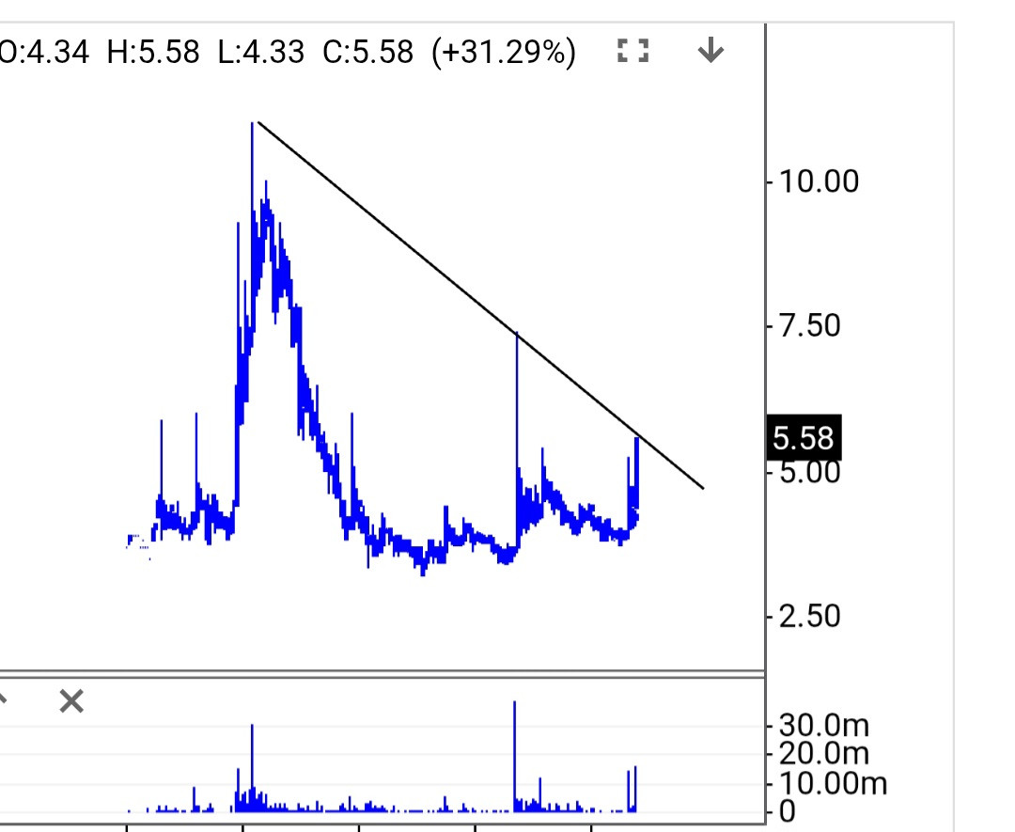Screen dimensions: 1015x832
Task: Click the 20.0m volume axis label
Action: 824,754
